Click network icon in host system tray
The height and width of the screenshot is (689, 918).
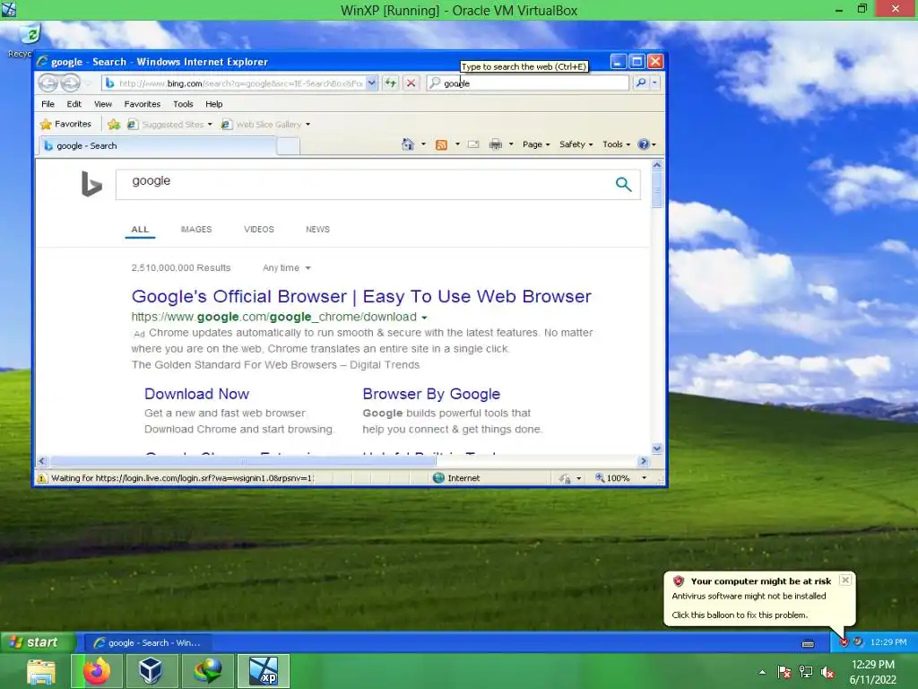pos(806,672)
